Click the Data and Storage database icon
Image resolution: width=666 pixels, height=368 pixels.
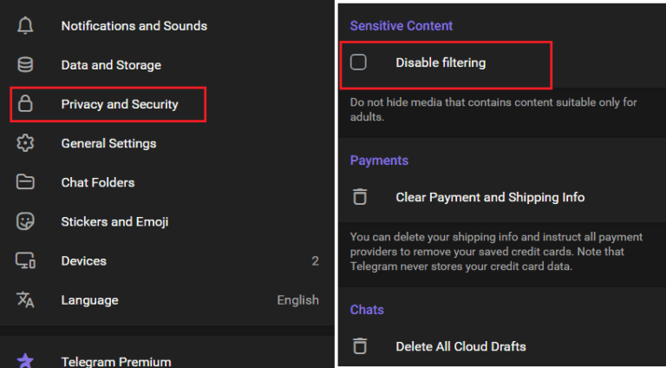25,65
